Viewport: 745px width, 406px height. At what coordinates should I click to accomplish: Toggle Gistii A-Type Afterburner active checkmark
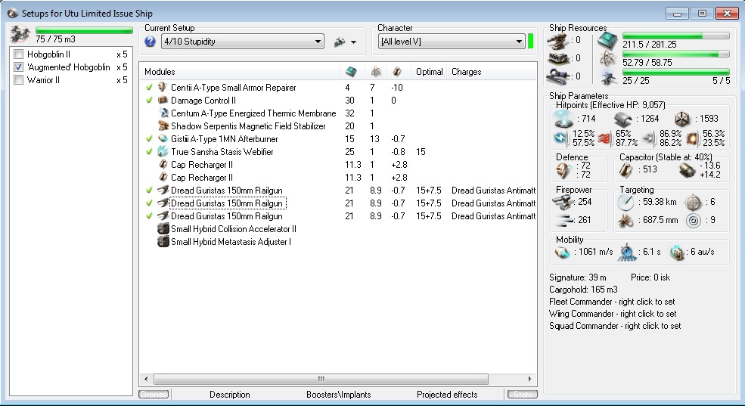[x=149, y=138]
